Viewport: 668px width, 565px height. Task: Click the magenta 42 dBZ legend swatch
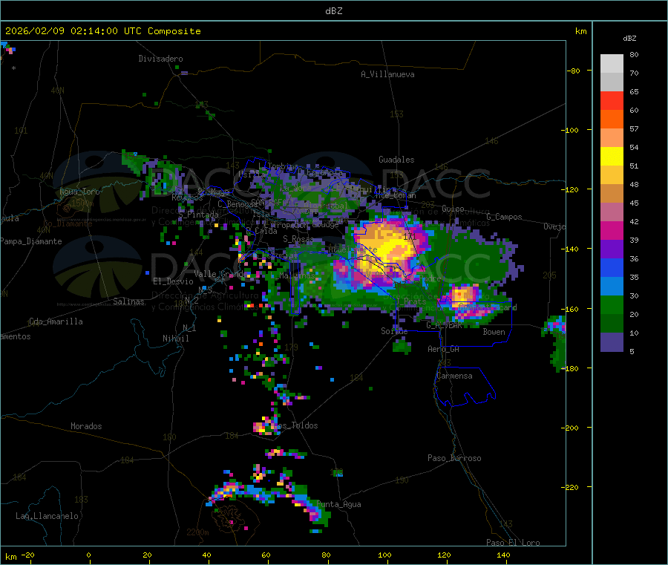[612, 230]
